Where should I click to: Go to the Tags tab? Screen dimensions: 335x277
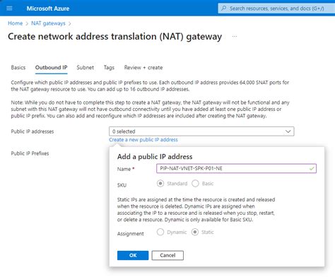click(x=109, y=68)
